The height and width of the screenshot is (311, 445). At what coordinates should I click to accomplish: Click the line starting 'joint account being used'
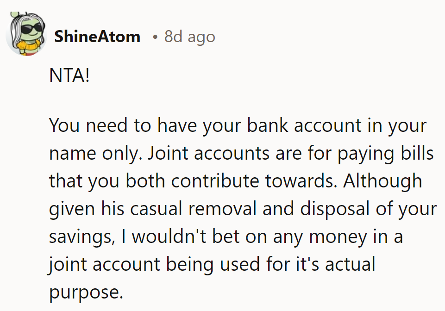click(x=212, y=264)
